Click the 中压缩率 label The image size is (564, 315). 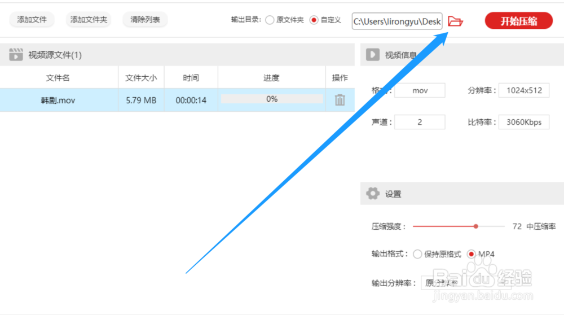point(541,226)
